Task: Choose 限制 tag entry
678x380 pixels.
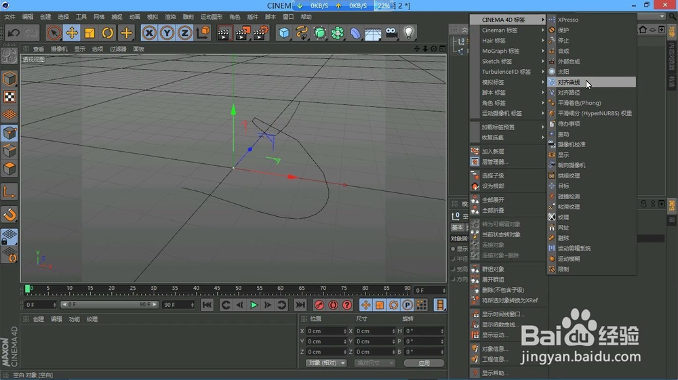Action: coord(591,269)
